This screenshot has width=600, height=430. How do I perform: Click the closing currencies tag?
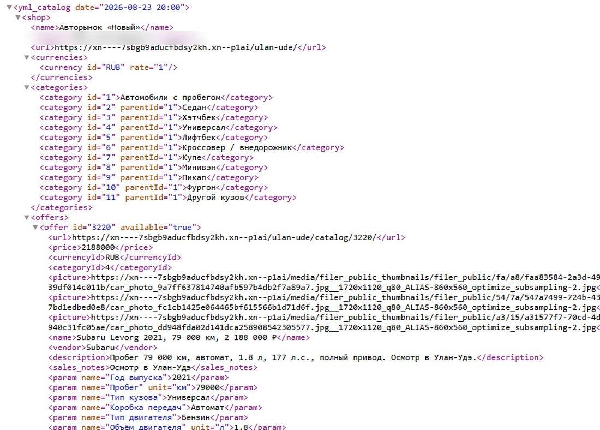coord(62,77)
